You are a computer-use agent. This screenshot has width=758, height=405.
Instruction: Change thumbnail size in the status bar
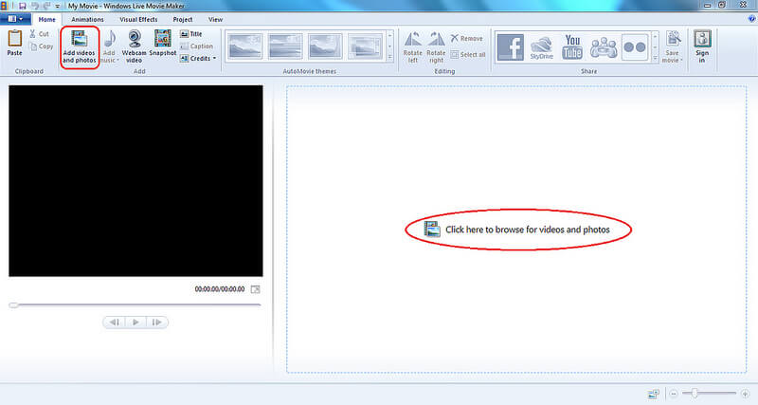(654, 393)
